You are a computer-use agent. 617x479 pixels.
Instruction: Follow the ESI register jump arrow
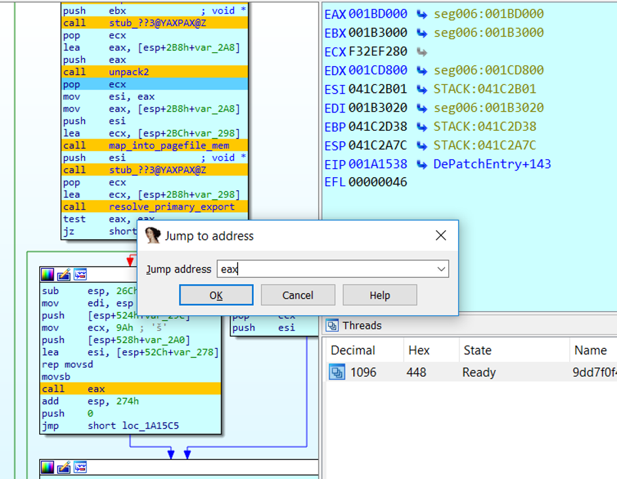[422, 90]
